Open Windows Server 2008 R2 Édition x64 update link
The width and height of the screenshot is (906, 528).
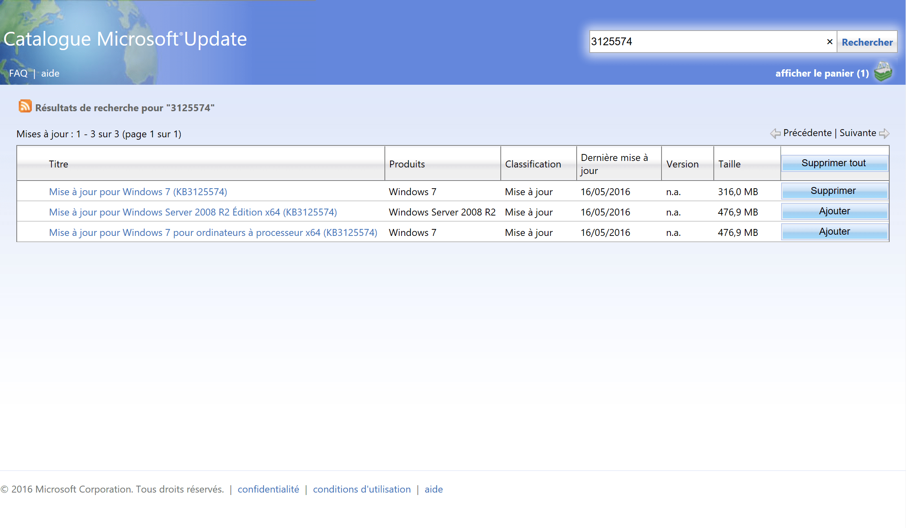pyautogui.click(x=193, y=212)
